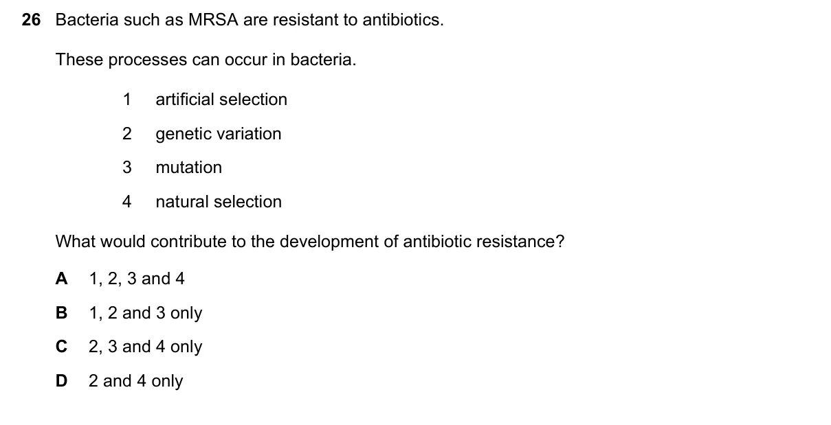The height and width of the screenshot is (425, 831).
Task: Click the sentence 'These processes can occur in bacteria.'
Action: pyautogui.click(x=206, y=60)
